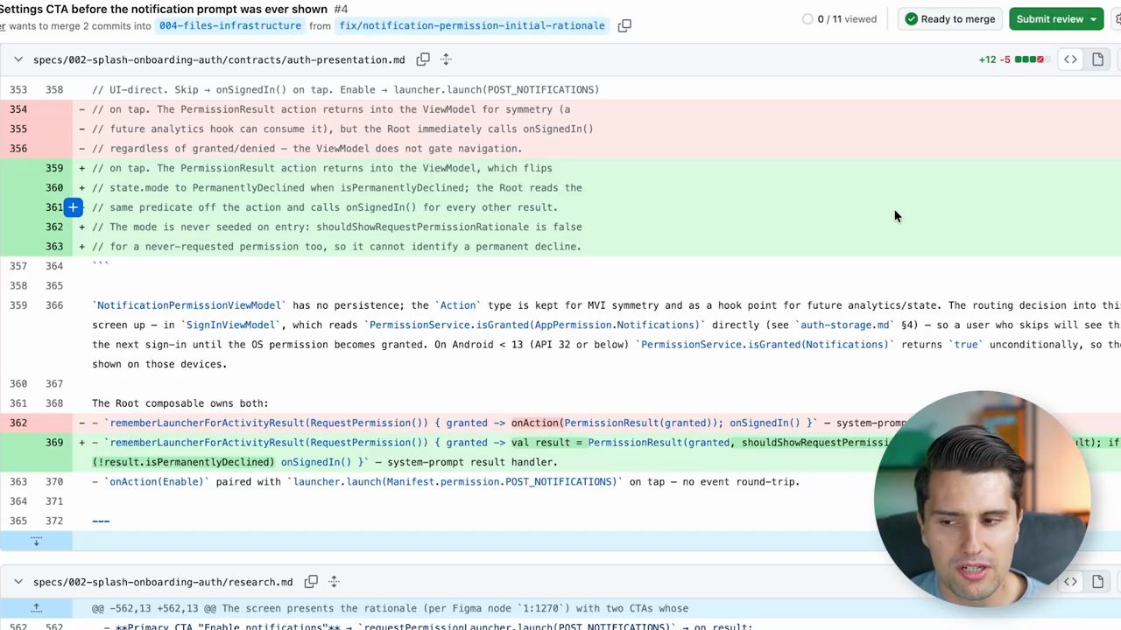
Task: Add comment on line 361
Action: (x=73, y=207)
